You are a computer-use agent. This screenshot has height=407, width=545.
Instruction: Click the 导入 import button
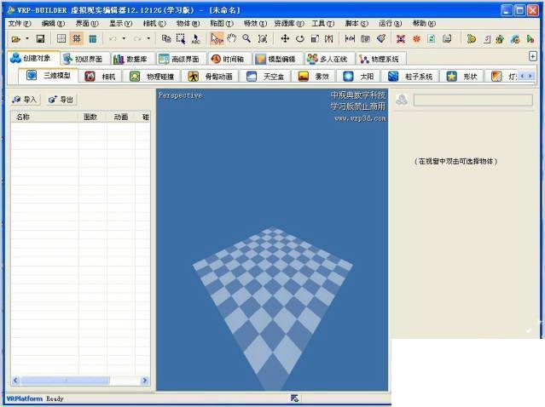(25, 100)
